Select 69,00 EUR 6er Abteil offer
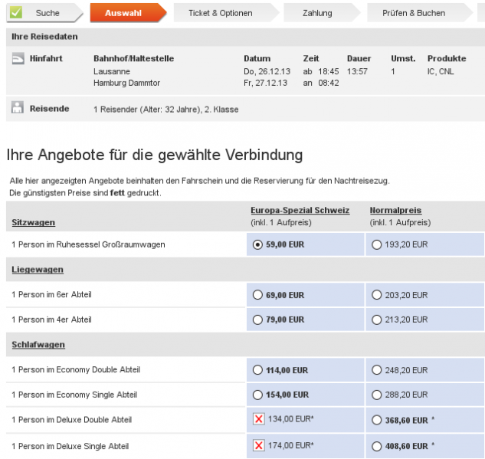This screenshot has height=459, width=485. 257,295
